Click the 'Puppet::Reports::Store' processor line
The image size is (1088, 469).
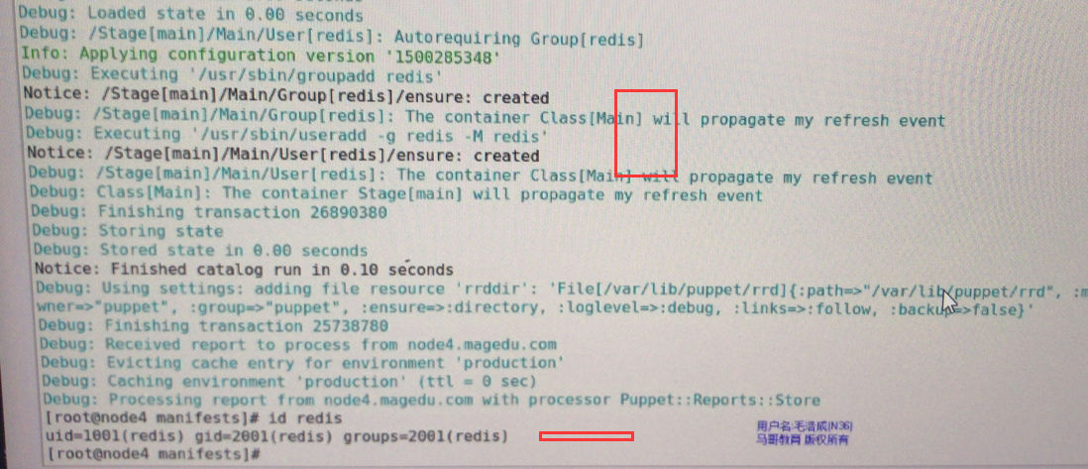pyautogui.click(x=432, y=400)
